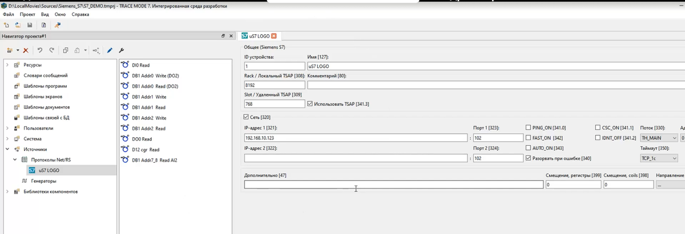Switch to the uS7 LOGO tab

[259, 36]
